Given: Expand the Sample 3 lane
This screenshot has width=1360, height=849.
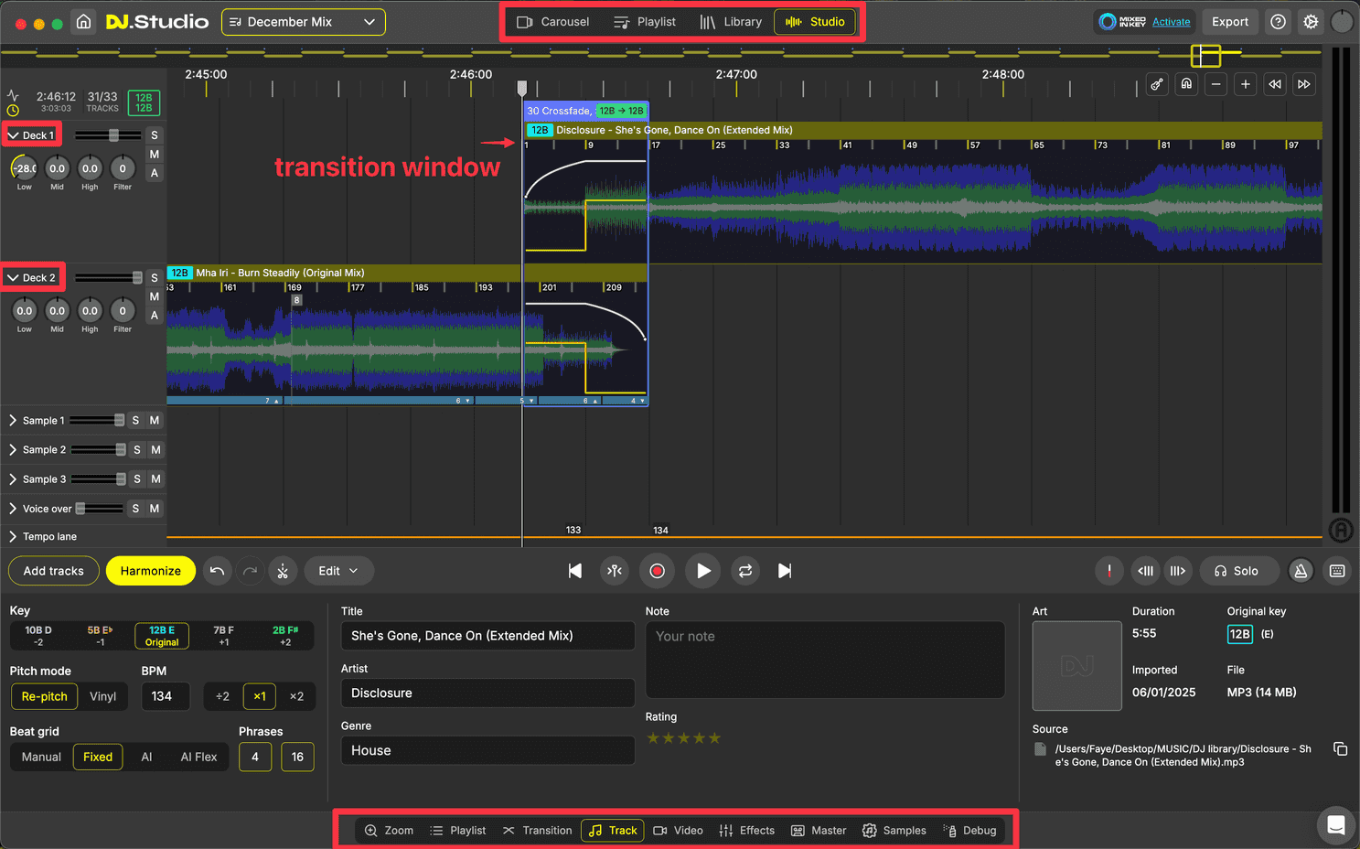Looking at the screenshot, I should 13,479.
